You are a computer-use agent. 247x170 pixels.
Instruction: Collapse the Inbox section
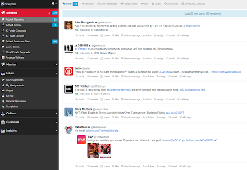pos(56,73)
